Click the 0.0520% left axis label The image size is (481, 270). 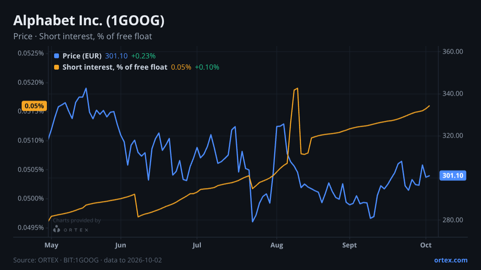30,82
